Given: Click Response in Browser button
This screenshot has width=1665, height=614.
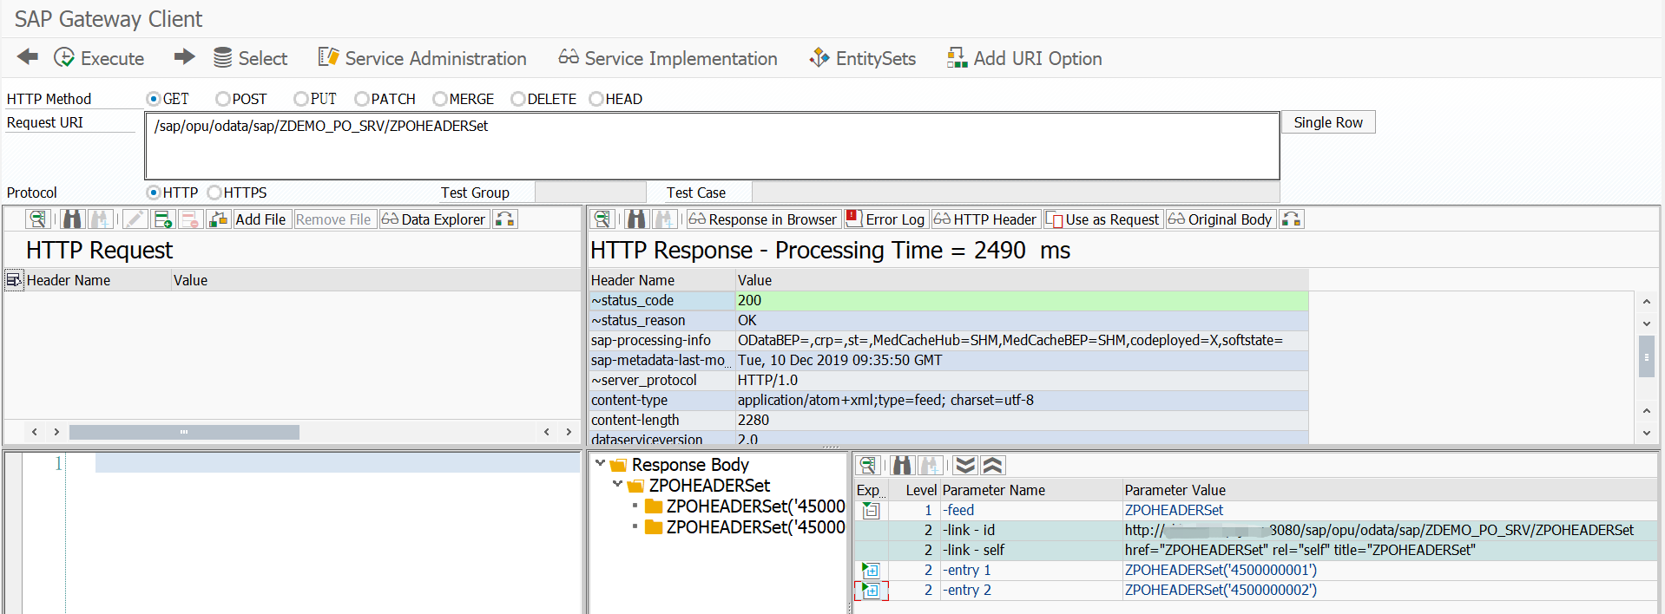Looking at the screenshot, I should pos(763,219).
